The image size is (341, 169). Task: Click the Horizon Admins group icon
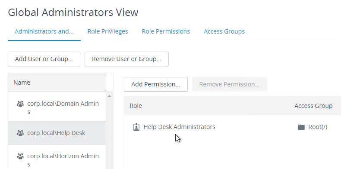(x=20, y=156)
